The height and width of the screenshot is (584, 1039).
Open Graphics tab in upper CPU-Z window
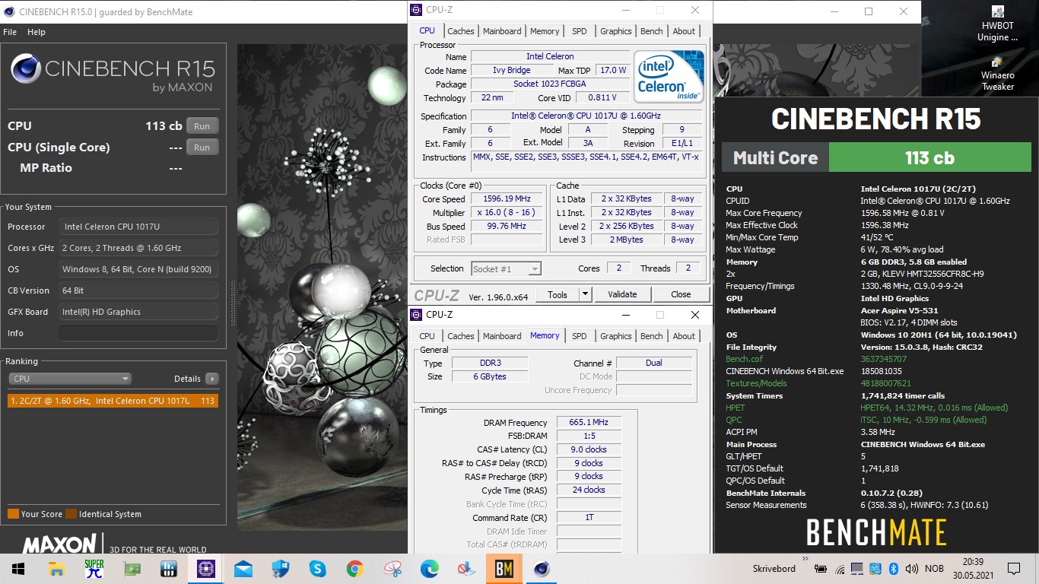coord(615,31)
